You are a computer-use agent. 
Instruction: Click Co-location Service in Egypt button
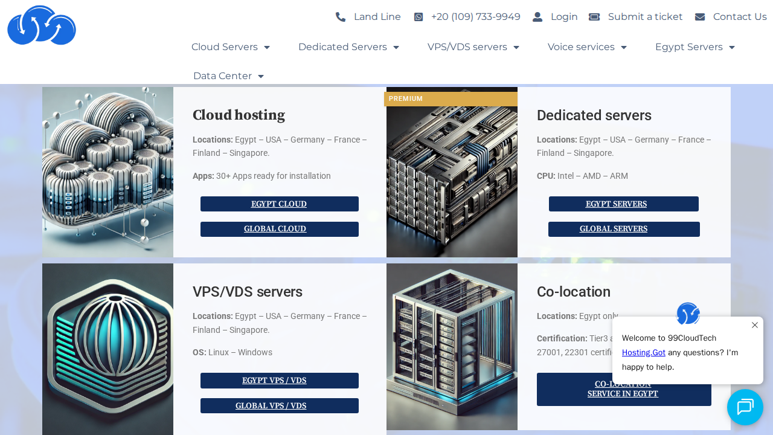point(624,389)
